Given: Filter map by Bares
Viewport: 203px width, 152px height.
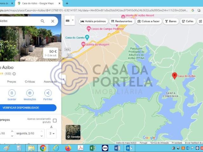Looking at the screenshot, I should coord(171,21).
